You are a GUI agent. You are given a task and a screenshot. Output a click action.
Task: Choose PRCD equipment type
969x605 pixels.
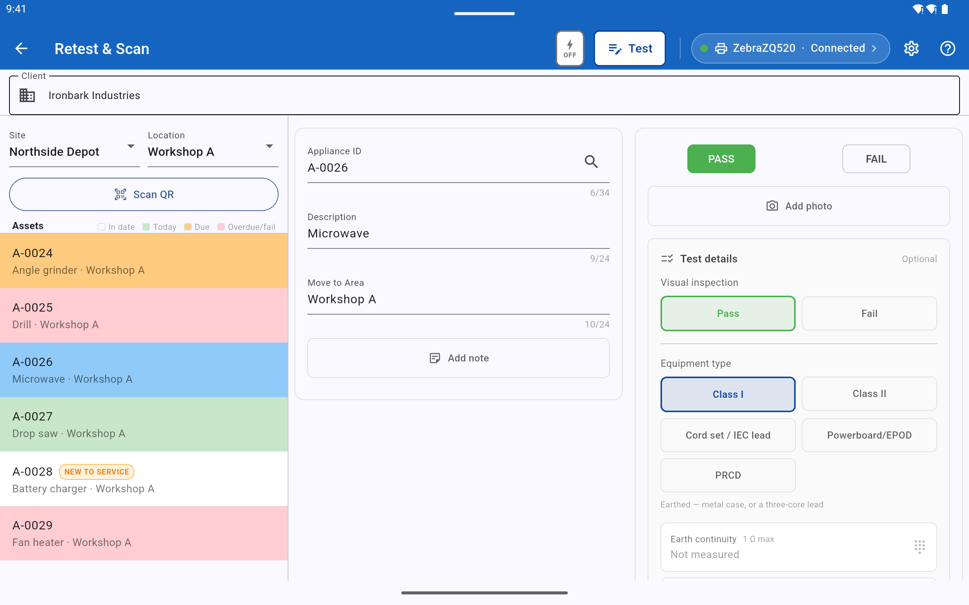pos(728,475)
